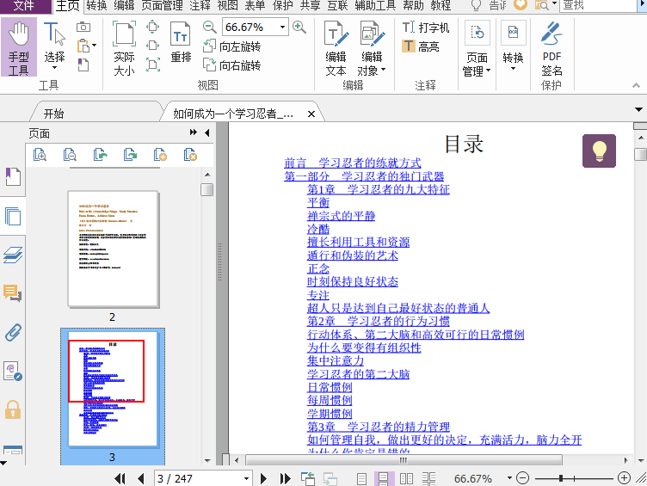This screenshot has height=486, width=647.
Task: Jump to the first page
Action: tap(120, 478)
